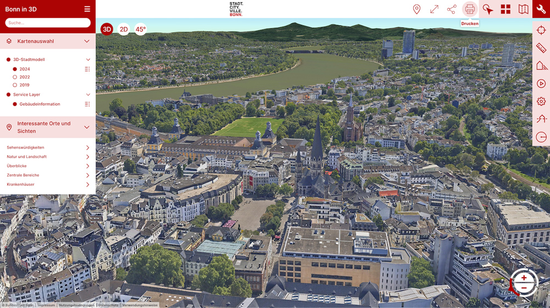Click the Suche search field
Viewport: 550px width, 308px height.
click(x=48, y=23)
